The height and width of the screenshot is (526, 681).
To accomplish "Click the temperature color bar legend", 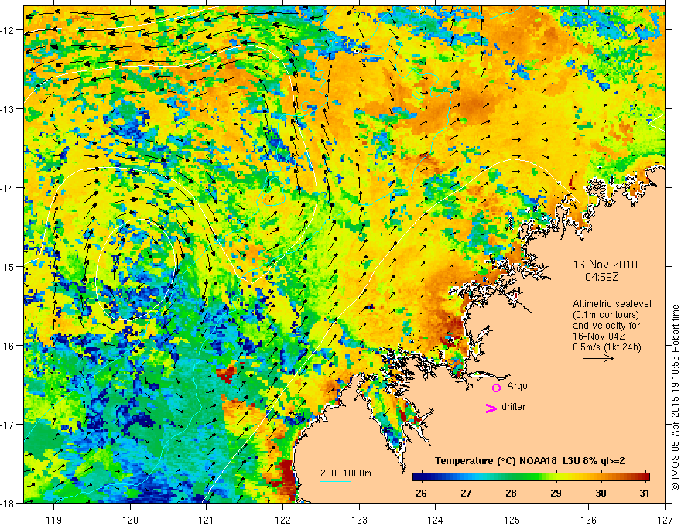I will click(531, 477).
